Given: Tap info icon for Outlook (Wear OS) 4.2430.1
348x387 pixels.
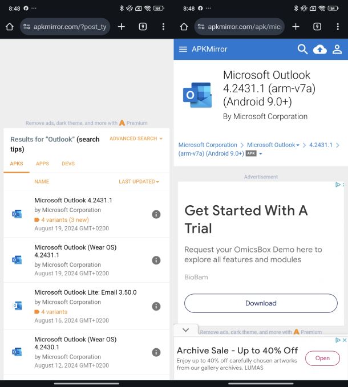Looking at the screenshot, I should pos(156,352).
